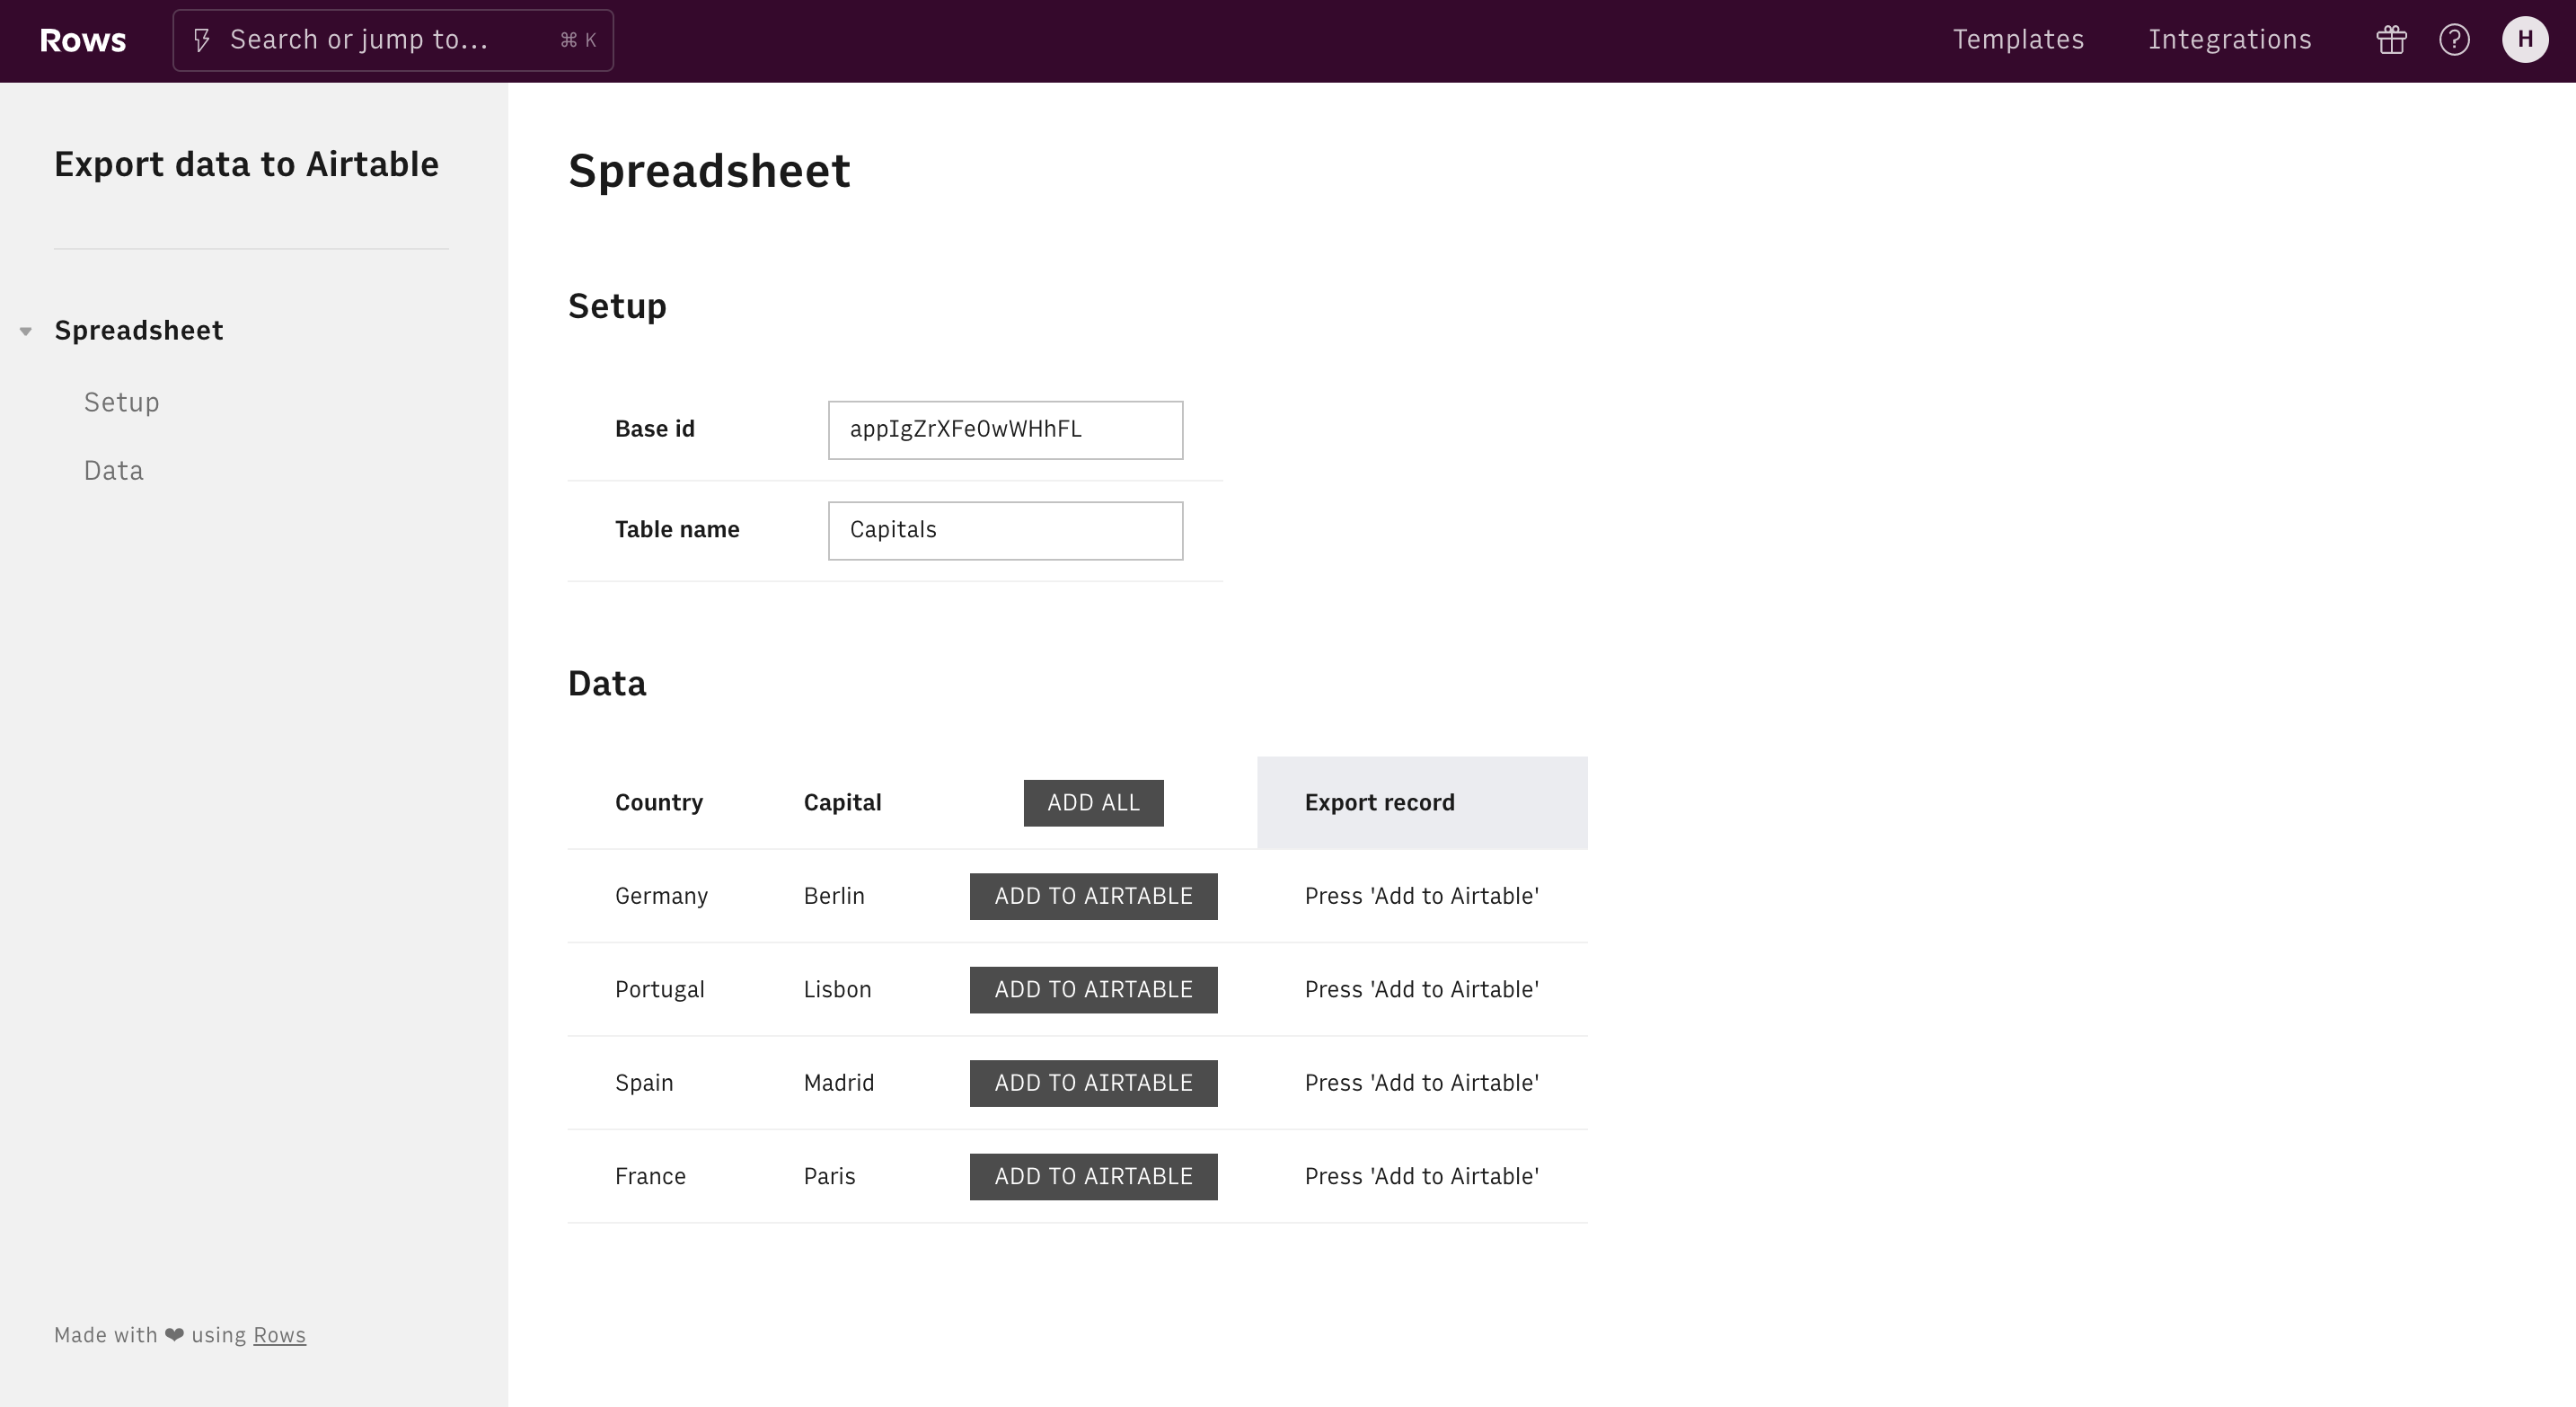2576x1407 pixels.
Task: Collapse the Spreadsheet tree arrow
Action: click(26, 331)
